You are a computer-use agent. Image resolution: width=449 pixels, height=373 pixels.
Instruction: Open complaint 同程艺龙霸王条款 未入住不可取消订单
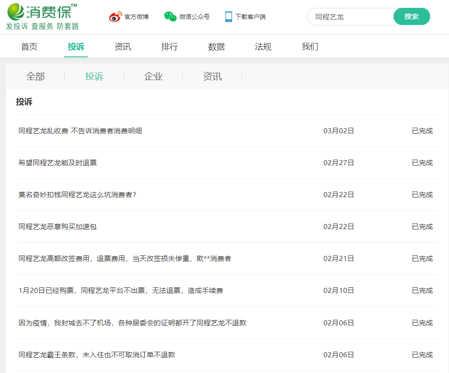[x=97, y=354]
